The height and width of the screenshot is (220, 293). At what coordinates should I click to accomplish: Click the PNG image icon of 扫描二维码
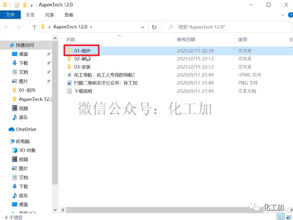69,83
